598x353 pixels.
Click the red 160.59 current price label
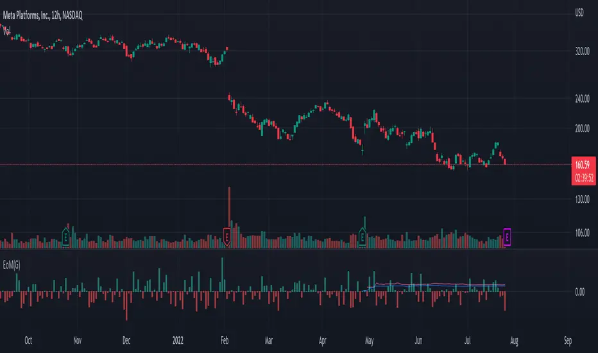click(x=583, y=165)
